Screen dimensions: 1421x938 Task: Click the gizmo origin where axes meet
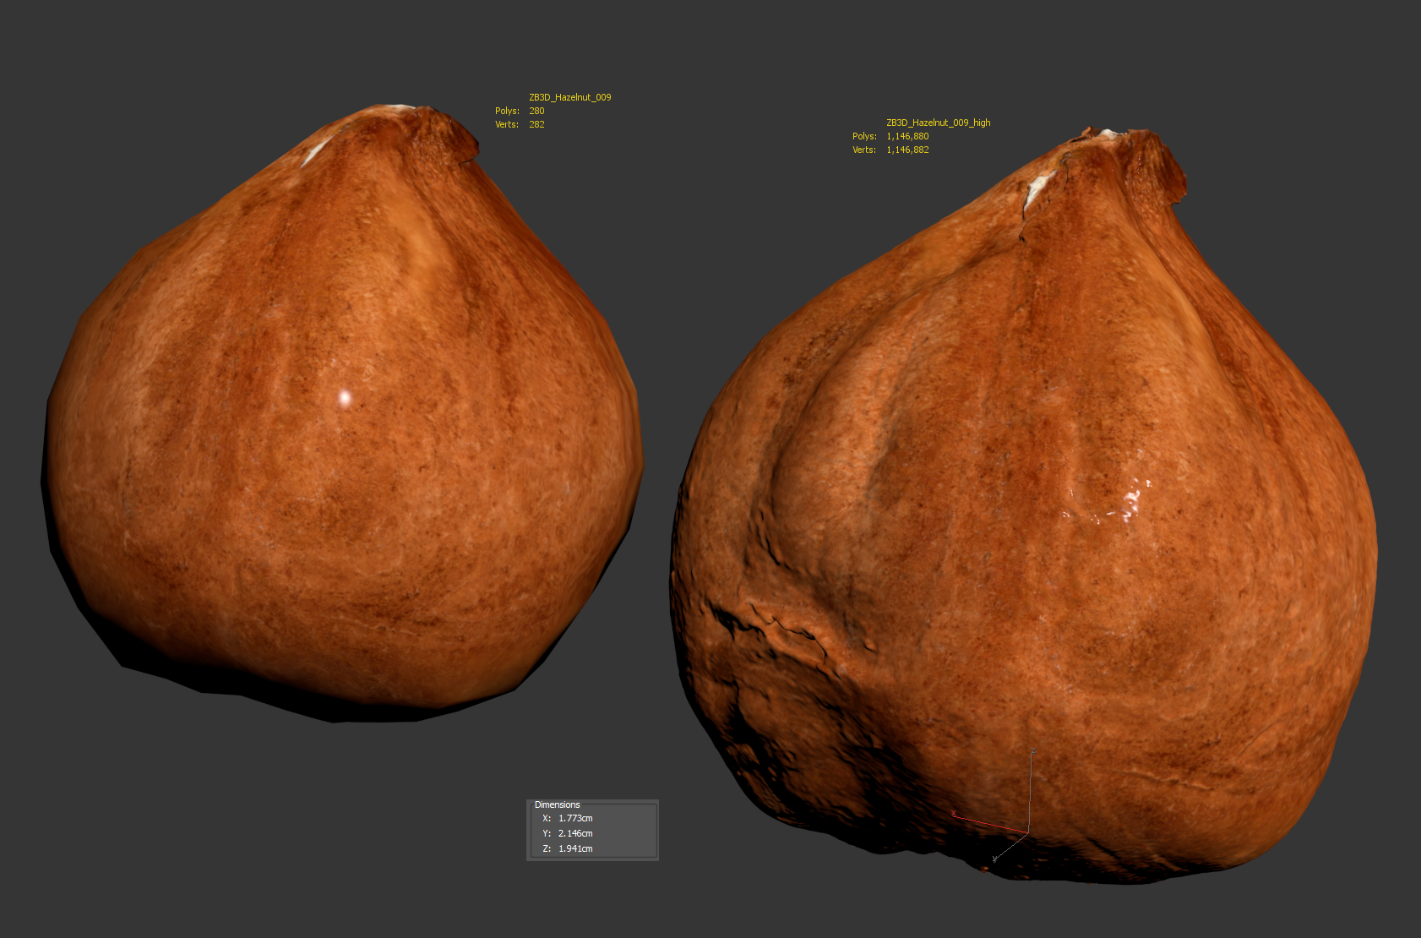click(x=1028, y=832)
